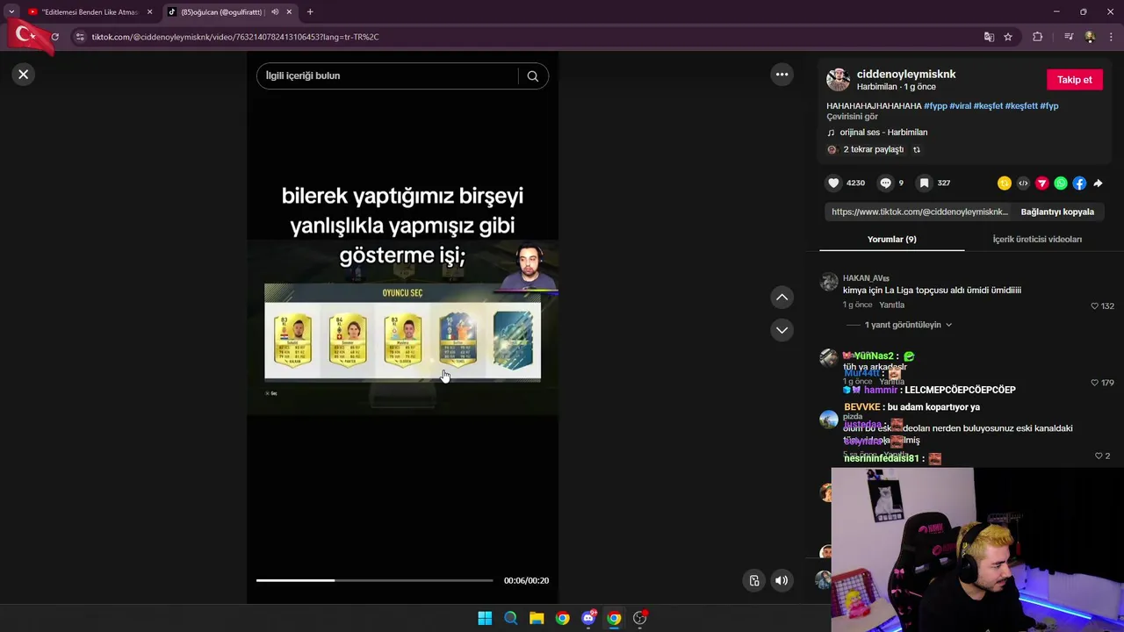Click the embed code share icon
This screenshot has width=1124, height=632.
coord(1023,183)
